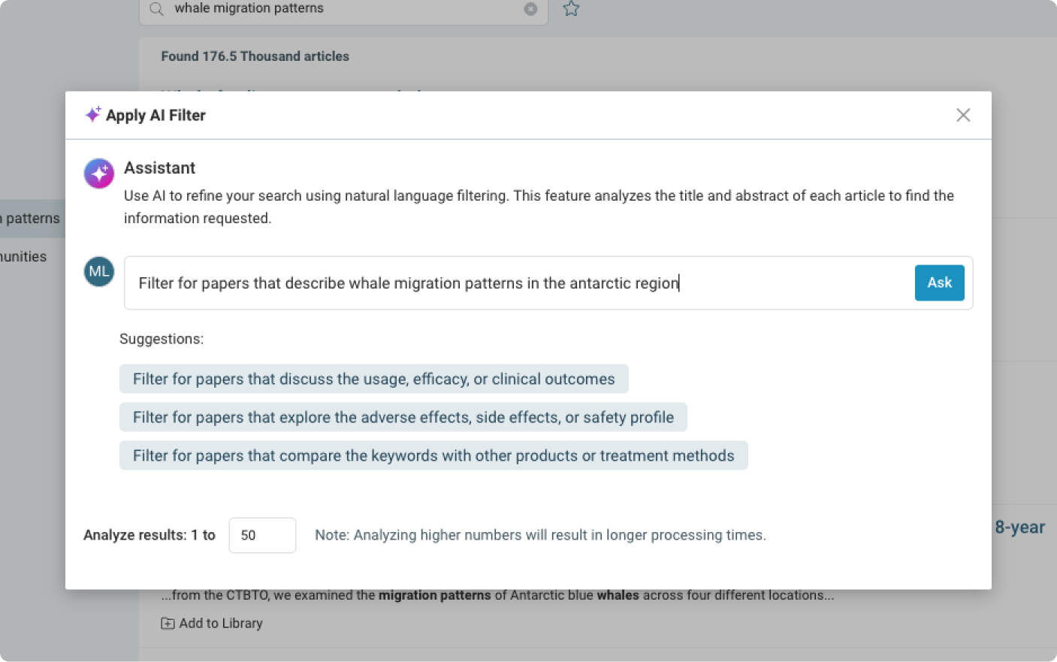Click the search magnifier icon

pyautogui.click(x=156, y=9)
